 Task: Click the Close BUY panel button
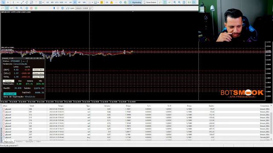tap(38, 70)
